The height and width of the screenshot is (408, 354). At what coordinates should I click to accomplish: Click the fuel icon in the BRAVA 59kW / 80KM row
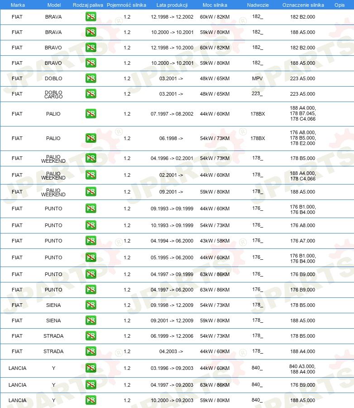click(91, 32)
